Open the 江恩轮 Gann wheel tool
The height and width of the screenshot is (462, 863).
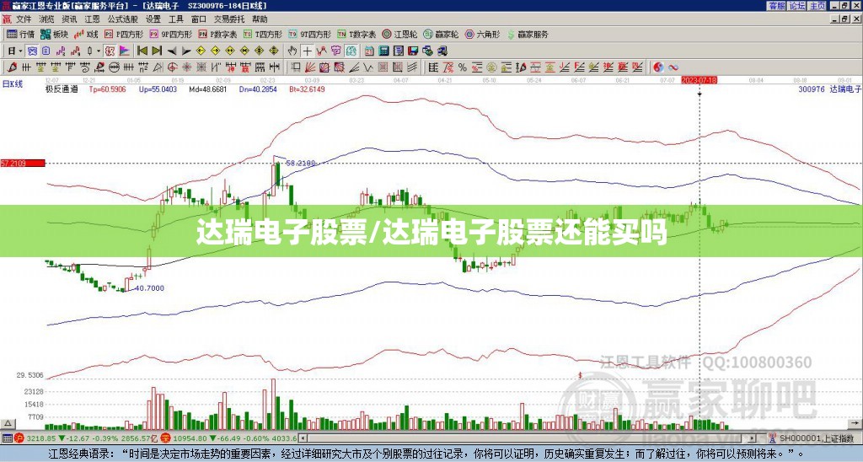click(x=399, y=34)
